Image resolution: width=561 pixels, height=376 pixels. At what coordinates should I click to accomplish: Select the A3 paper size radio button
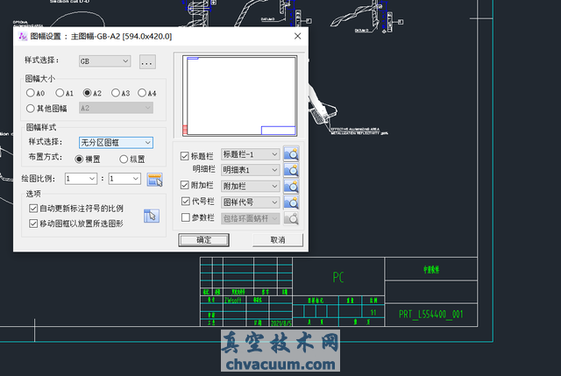[115, 93]
